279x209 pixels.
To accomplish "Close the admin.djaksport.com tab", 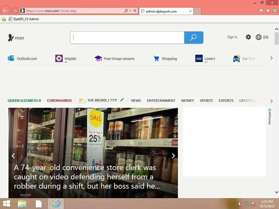I will point(190,11).
